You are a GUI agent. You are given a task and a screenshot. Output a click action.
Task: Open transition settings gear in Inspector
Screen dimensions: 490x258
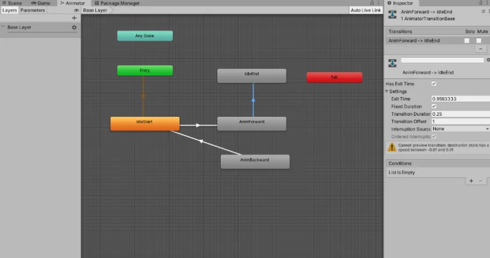pyautogui.click(x=488, y=60)
